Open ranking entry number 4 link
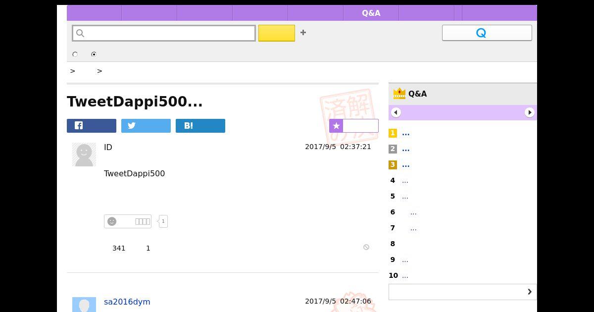The width and height of the screenshot is (594, 312). [405, 180]
